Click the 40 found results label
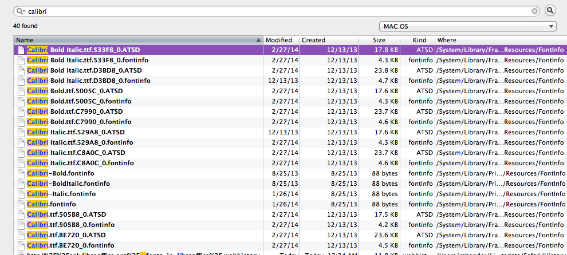Viewport: 567px width, 255px height. click(x=25, y=26)
